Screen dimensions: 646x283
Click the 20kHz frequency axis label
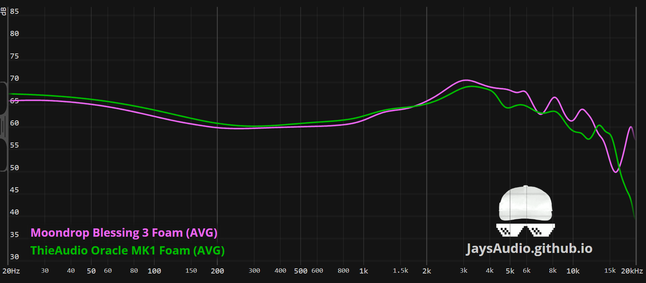tap(632, 271)
